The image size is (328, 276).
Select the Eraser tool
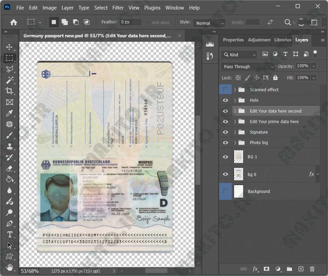10,168
